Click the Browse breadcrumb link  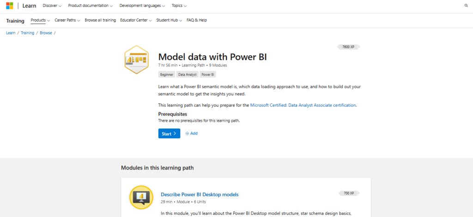46,33
